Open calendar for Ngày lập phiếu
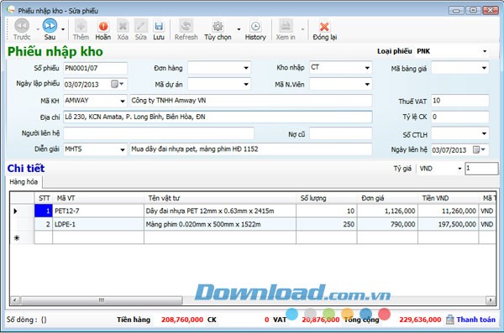The image size is (504, 333). (x=117, y=84)
